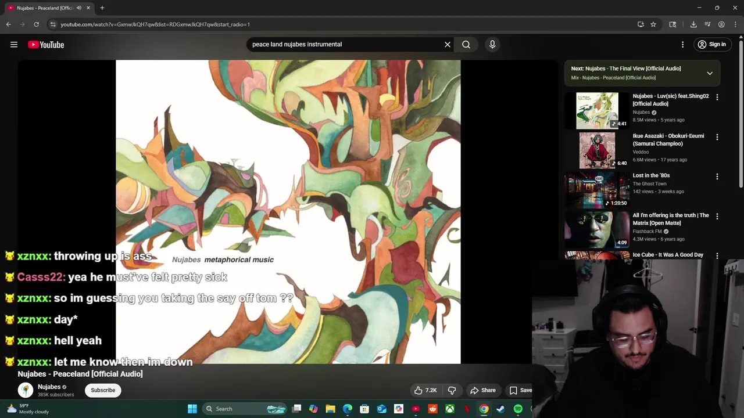Viewport: 744px width, 418px height.
Task: Start voice search with the microphone
Action: click(x=492, y=44)
